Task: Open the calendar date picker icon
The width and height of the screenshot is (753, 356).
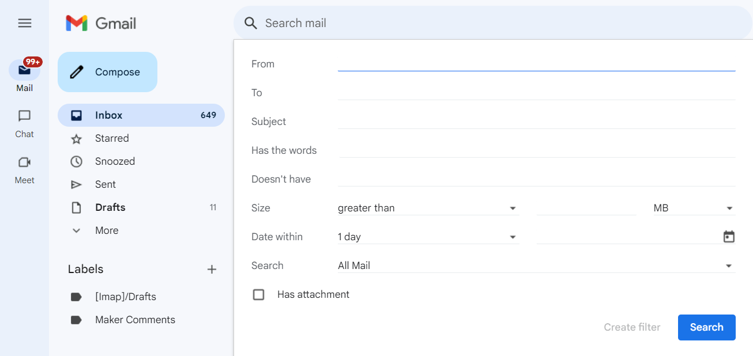Action: (729, 237)
